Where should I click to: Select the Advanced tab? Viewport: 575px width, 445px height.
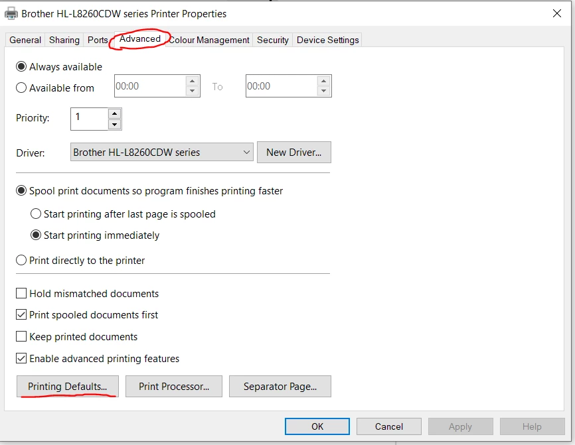click(140, 39)
